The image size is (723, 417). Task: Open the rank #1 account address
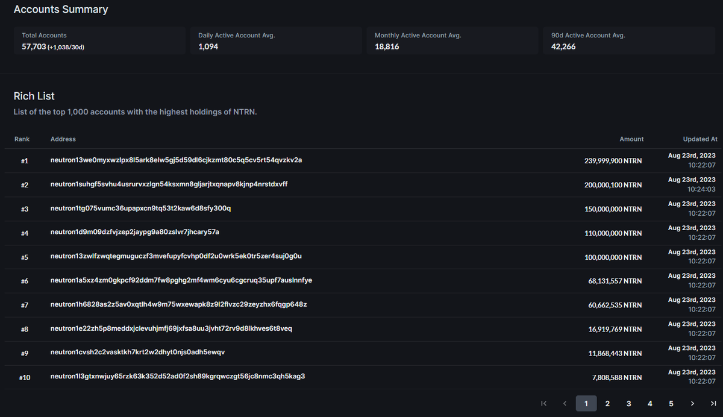175,160
